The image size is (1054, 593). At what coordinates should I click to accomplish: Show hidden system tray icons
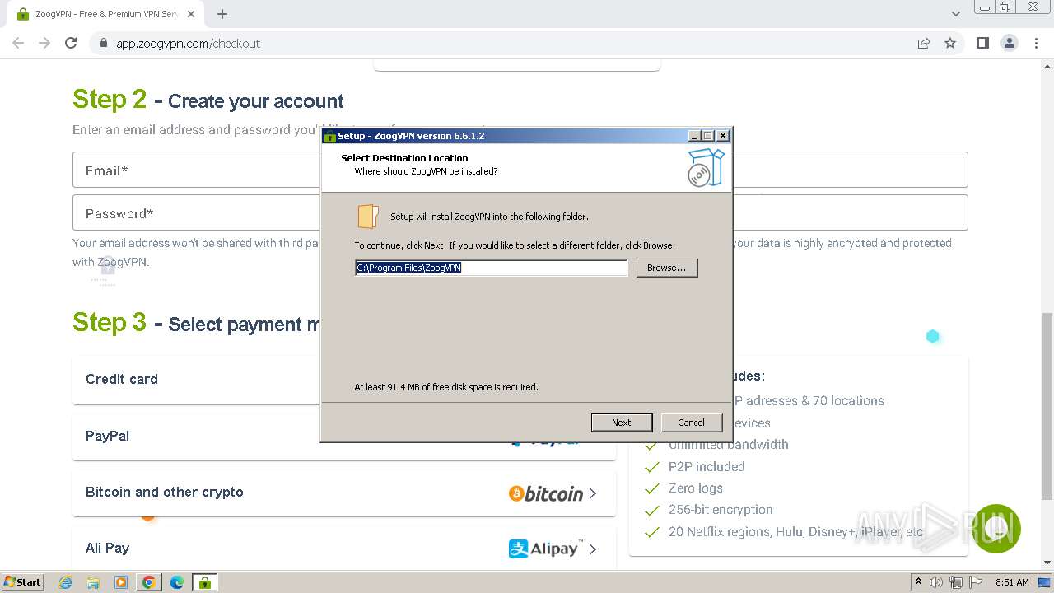click(918, 582)
